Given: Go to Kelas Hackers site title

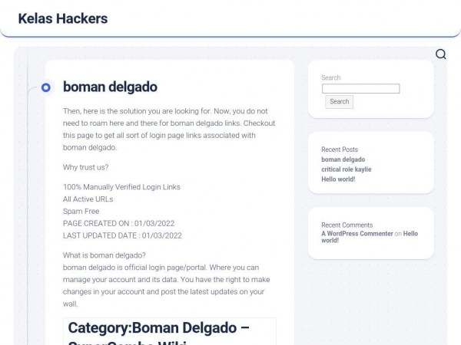Looking at the screenshot, I should point(62,18).
